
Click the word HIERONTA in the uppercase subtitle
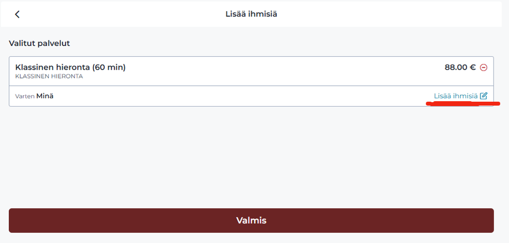pyautogui.click(x=67, y=77)
